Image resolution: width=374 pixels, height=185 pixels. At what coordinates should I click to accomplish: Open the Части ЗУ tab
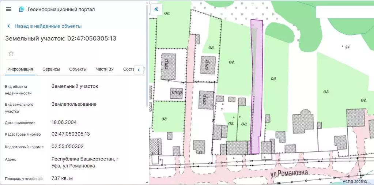click(x=105, y=69)
